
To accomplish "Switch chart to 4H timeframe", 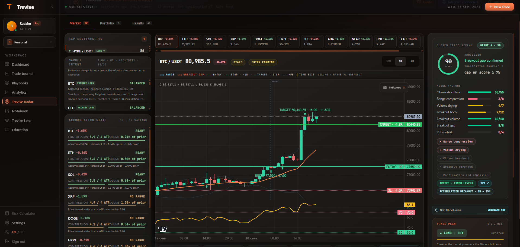I will pos(412,61).
